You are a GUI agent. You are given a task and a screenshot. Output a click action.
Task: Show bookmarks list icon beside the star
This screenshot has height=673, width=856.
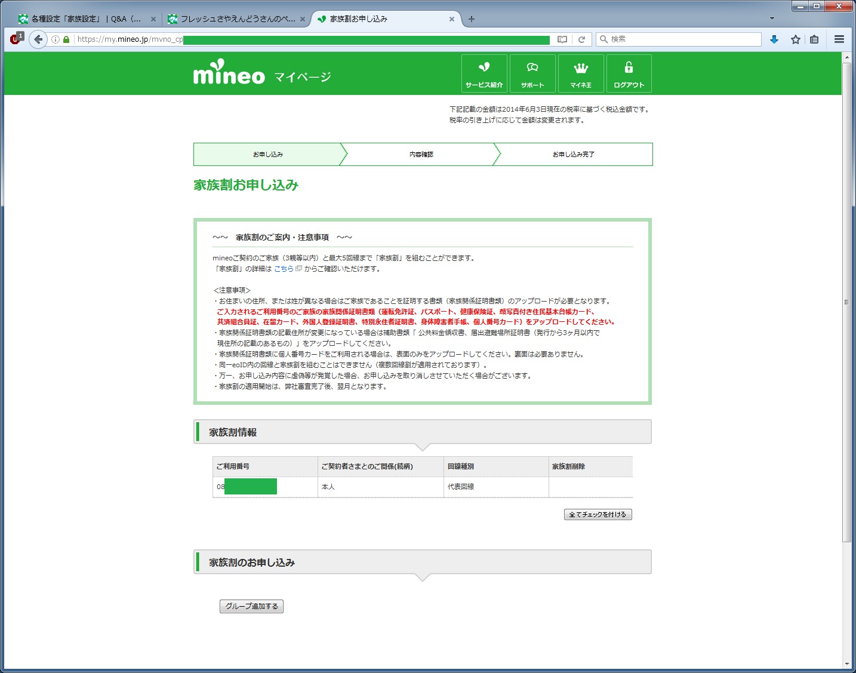pos(814,39)
